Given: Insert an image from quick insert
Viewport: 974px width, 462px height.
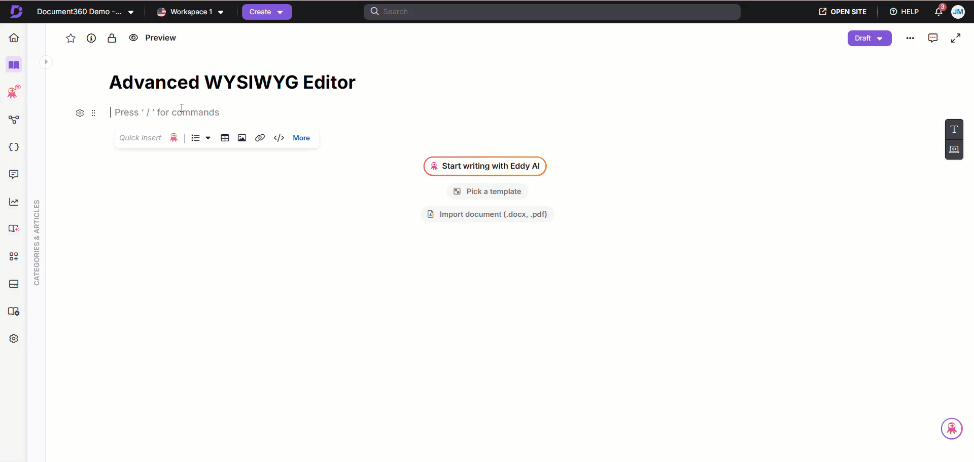Looking at the screenshot, I should pos(242,138).
